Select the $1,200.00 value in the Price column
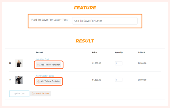The image size is (170, 108). (x=97, y=63)
